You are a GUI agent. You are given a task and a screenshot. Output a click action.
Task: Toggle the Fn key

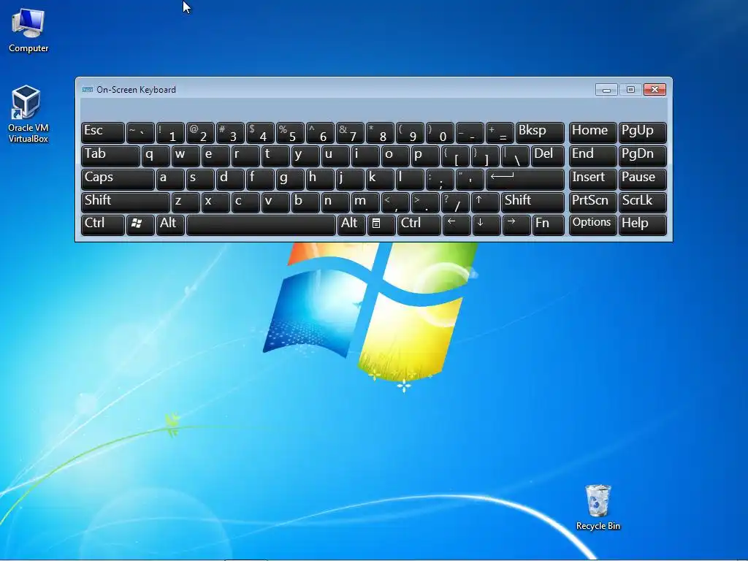point(548,225)
